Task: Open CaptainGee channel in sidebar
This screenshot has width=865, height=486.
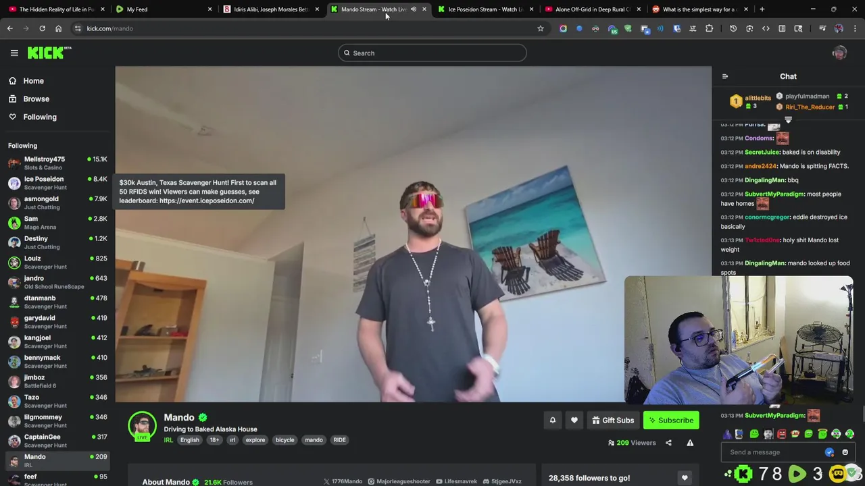Action: [x=57, y=441]
